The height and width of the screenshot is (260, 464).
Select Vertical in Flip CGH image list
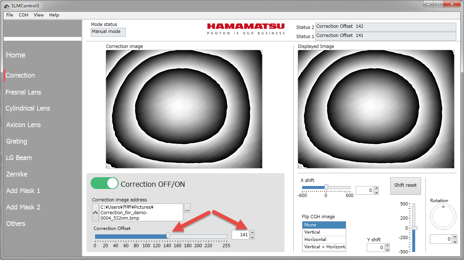(x=324, y=232)
